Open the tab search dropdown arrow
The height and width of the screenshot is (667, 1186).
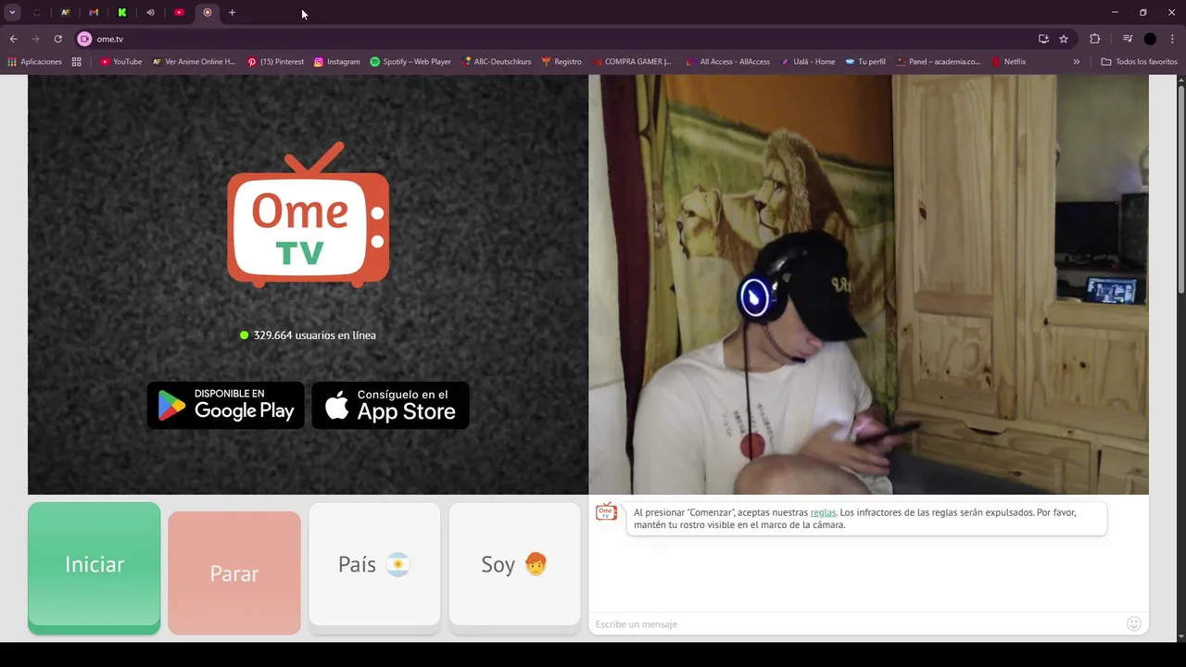pyautogui.click(x=12, y=12)
